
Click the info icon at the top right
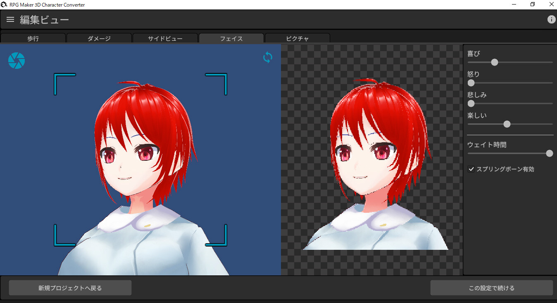(x=551, y=19)
